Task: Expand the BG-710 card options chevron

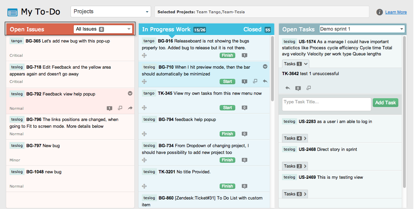Action: [x=265, y=67]
